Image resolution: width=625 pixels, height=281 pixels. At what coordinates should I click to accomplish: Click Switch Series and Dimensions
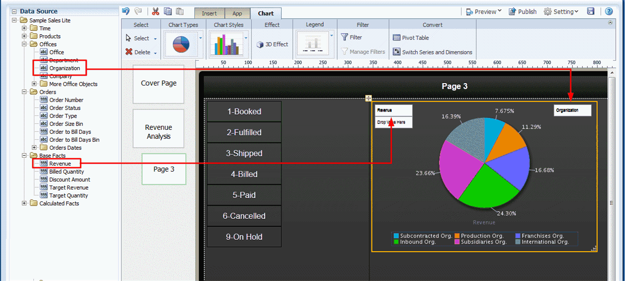[x=433, y=52]
